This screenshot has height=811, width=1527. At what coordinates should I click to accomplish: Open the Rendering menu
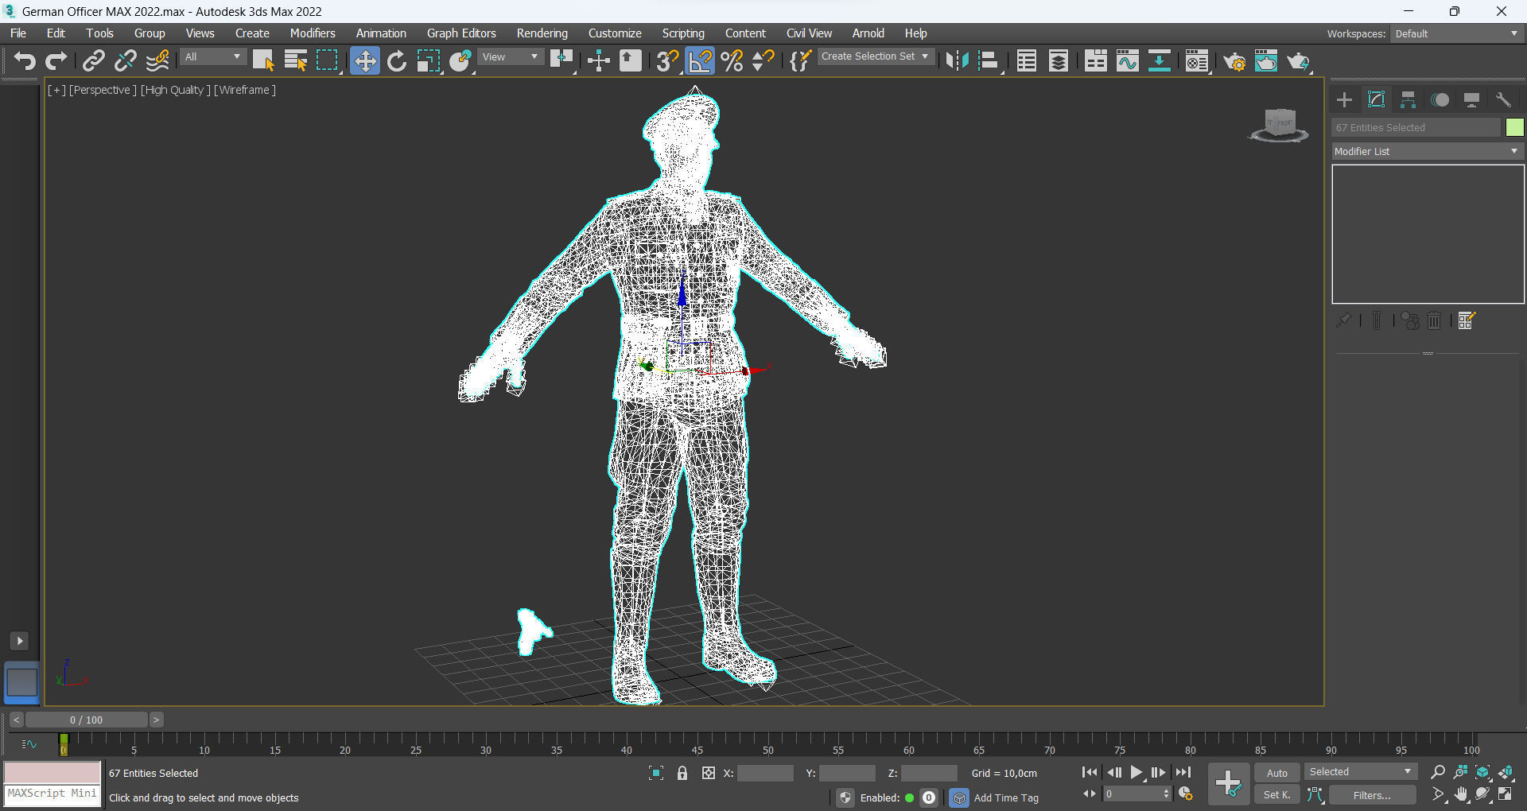tap(542, 33)
